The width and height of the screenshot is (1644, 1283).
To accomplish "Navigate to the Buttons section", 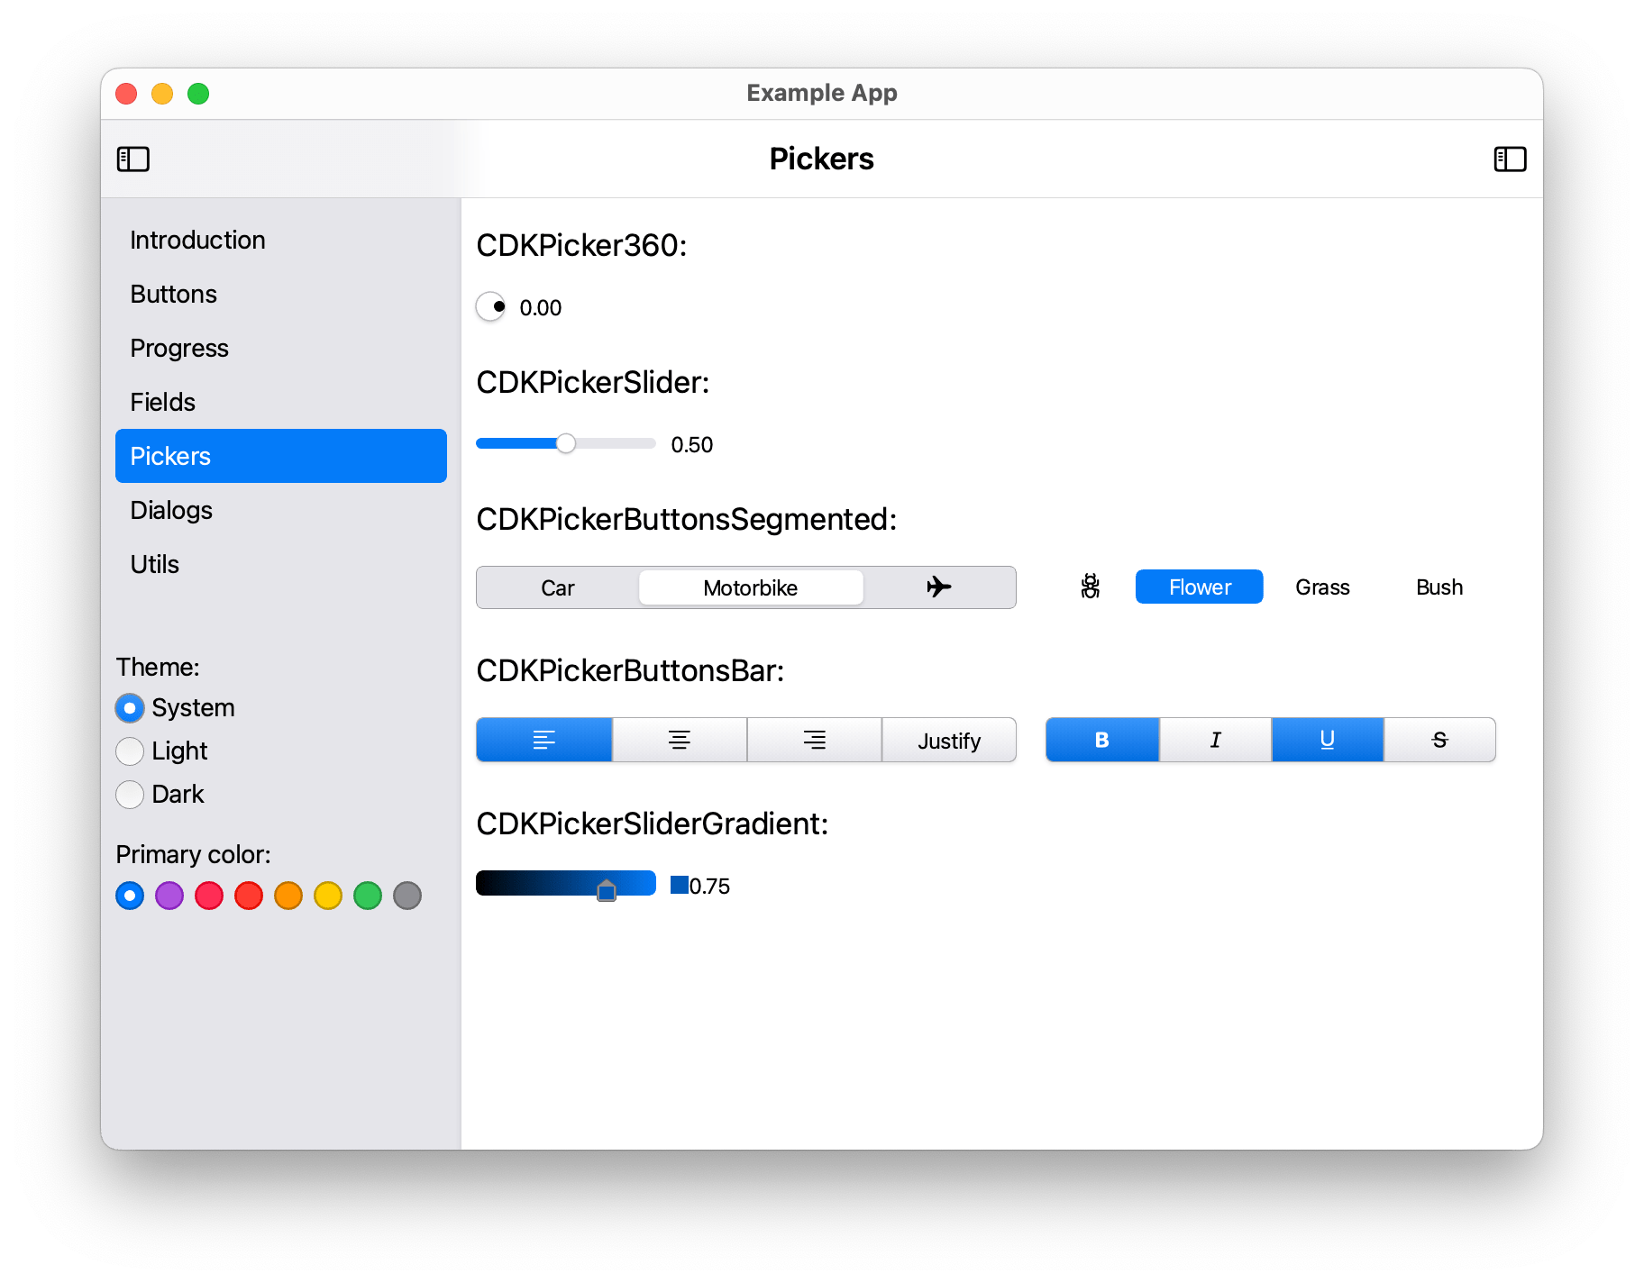I will (173, 294).
